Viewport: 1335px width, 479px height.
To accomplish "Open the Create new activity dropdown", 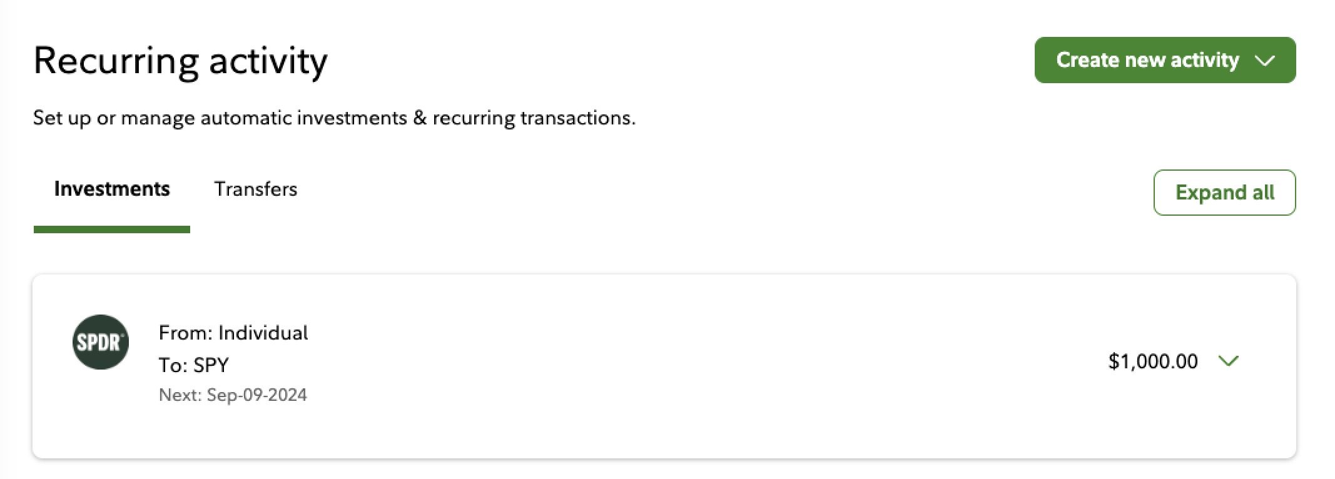I will pos(1147,60).
